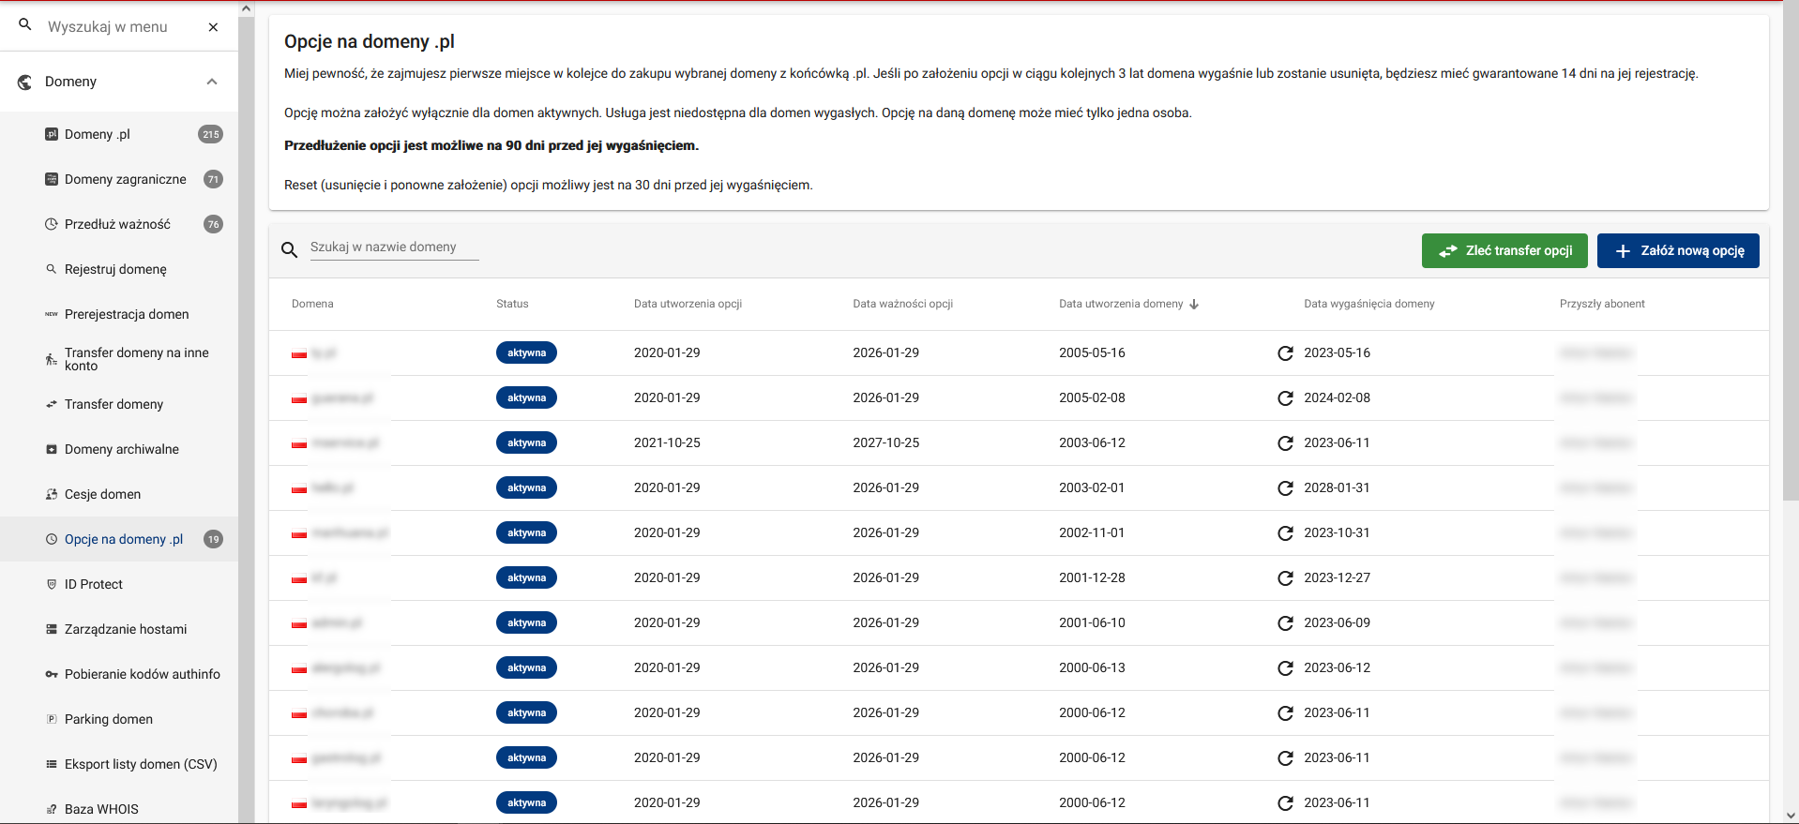Go to Cesje domen in sidebar

click(x=102, y=494)
